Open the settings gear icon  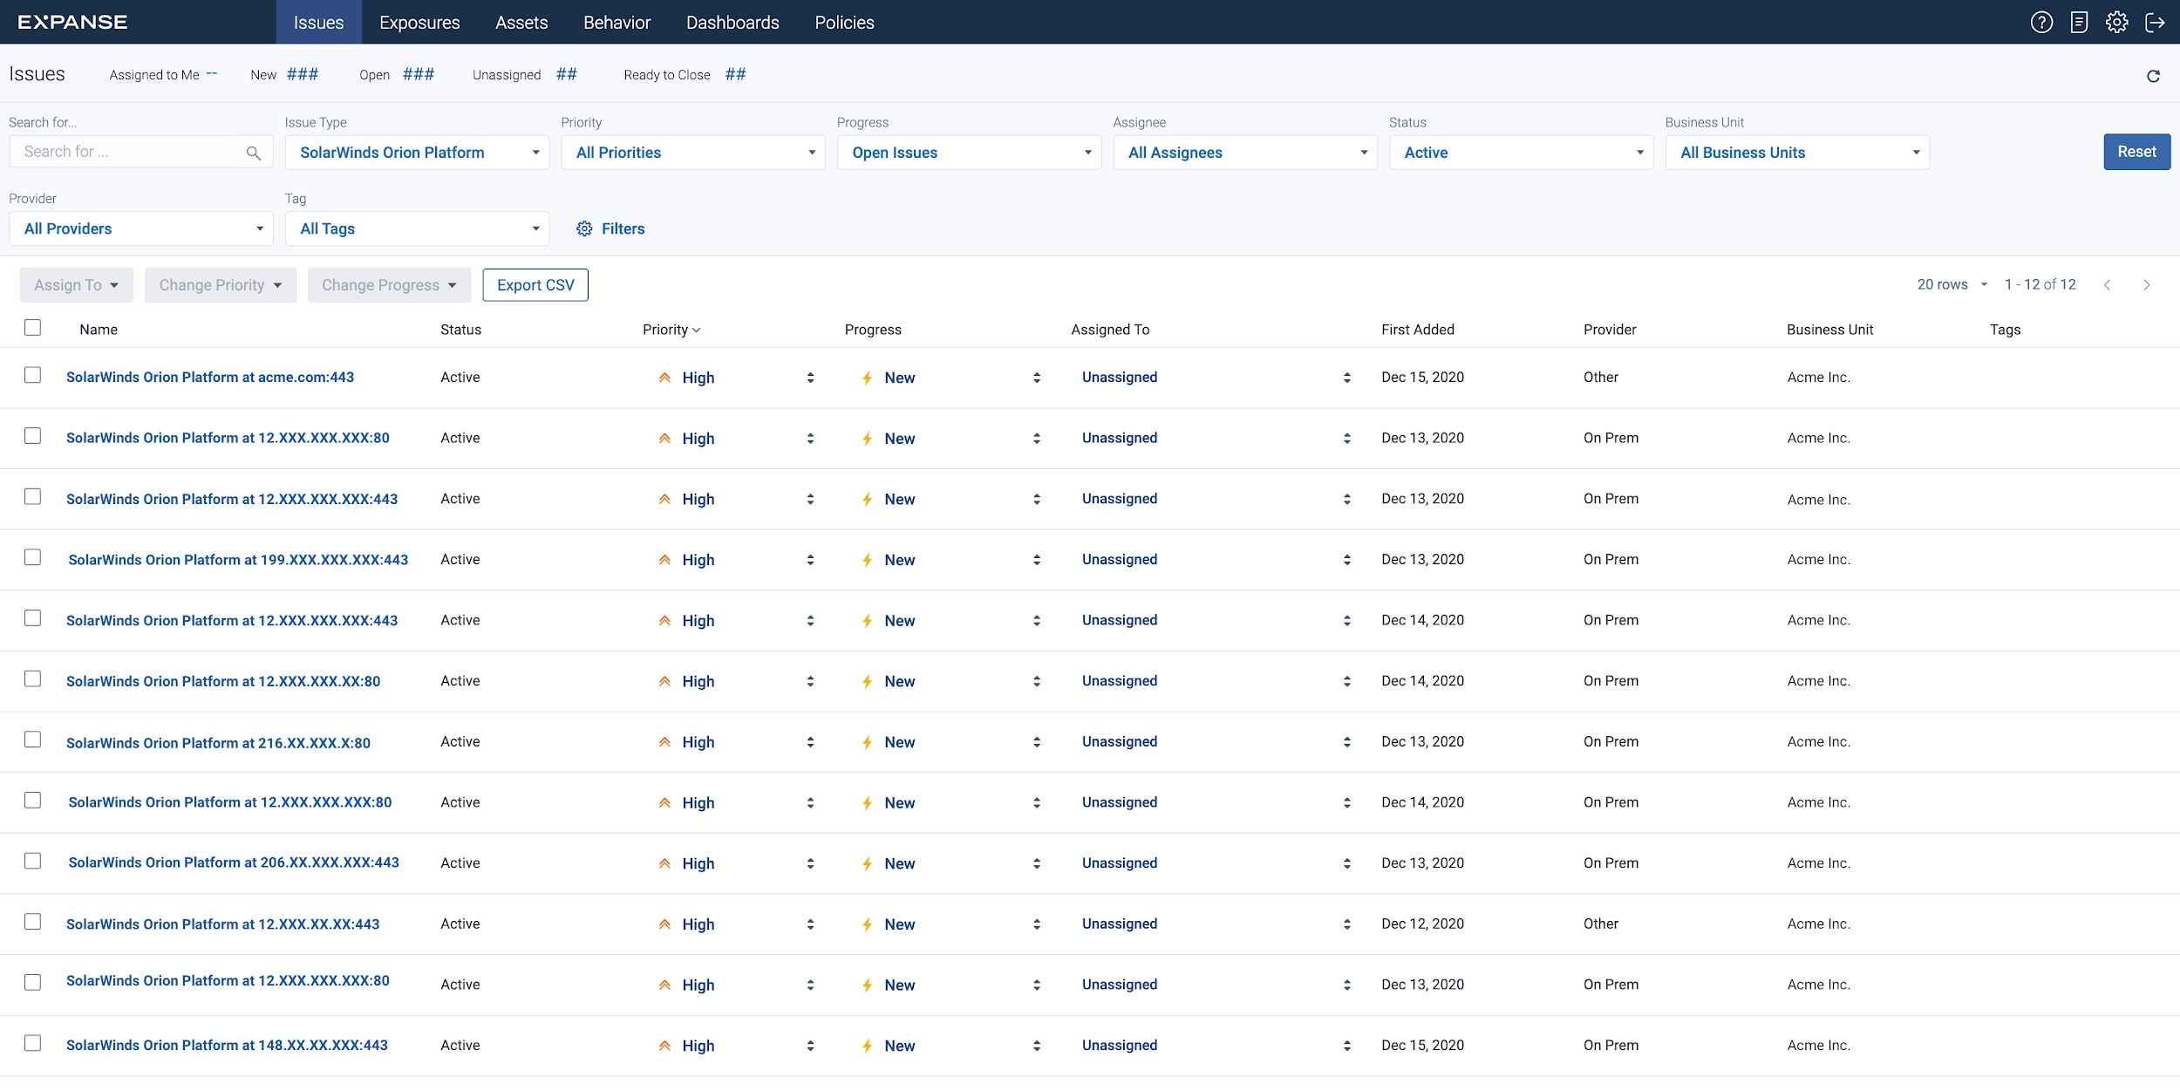(2116, 23)
